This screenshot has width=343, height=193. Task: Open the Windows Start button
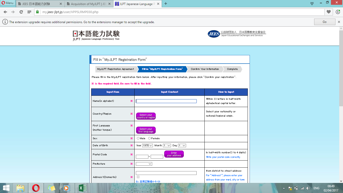(x=6, y=188)
